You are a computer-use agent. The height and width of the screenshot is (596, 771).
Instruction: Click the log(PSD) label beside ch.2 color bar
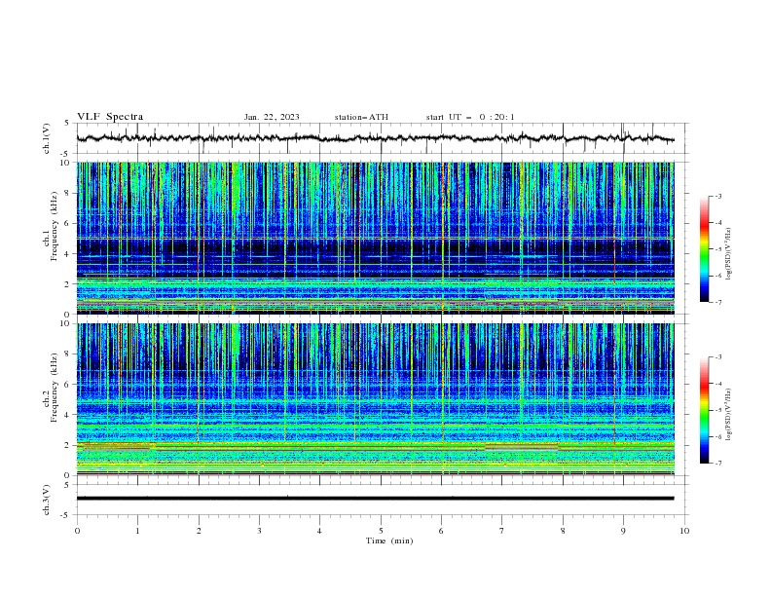(728, 415)
